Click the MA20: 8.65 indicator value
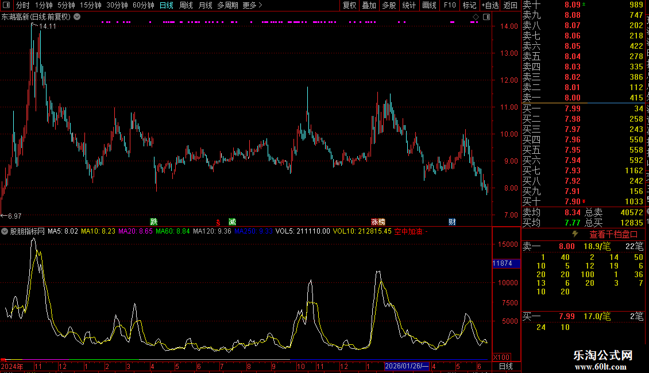649x373 pixels. coord(136,231)
